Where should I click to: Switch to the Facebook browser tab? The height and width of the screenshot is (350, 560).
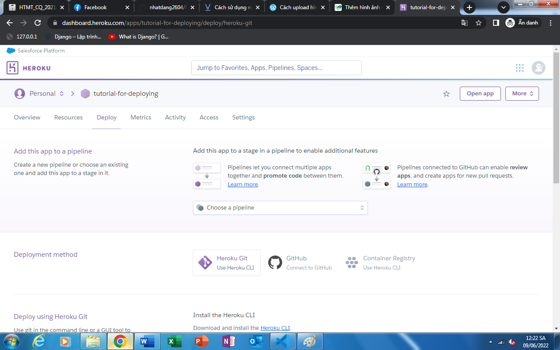[101, 7]
